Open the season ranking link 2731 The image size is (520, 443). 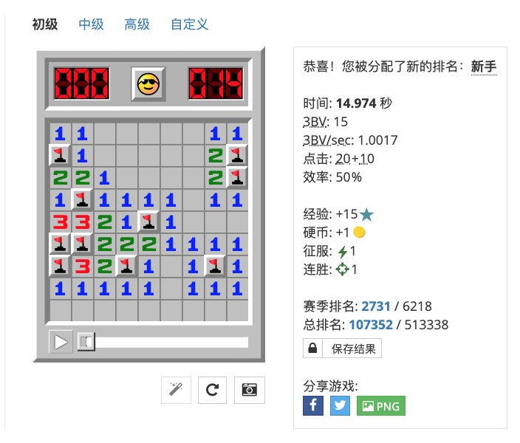376,306
